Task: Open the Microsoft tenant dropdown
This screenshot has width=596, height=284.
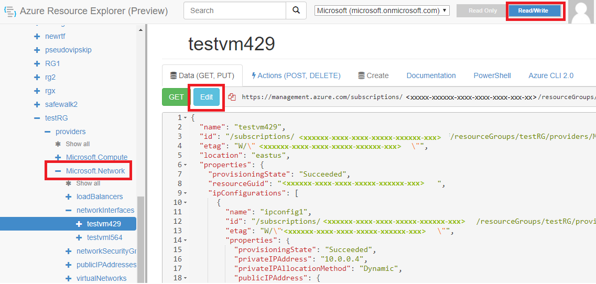Action: tap(382, 10)
